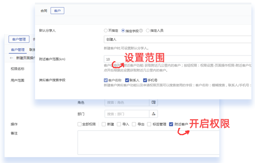255x163 pixels.
Task: Toggle the 客户名称 search field checkbox
Action: [106, 80]
